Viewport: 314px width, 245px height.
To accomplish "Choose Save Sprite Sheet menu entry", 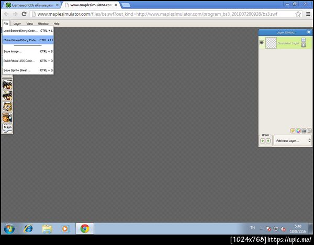I will coord(28,71).
